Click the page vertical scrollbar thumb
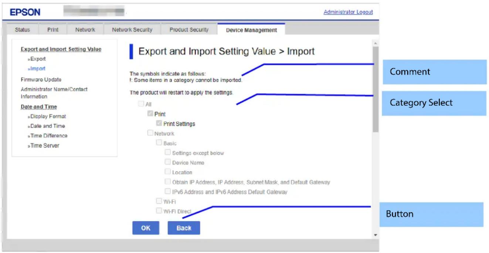489x253 pixels. coord(376,89)
